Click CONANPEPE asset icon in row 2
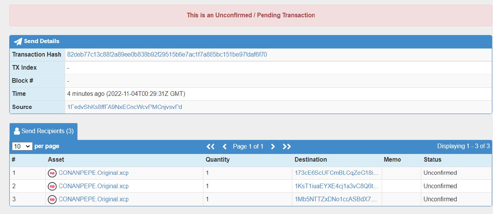 click(x=52, y=186)
